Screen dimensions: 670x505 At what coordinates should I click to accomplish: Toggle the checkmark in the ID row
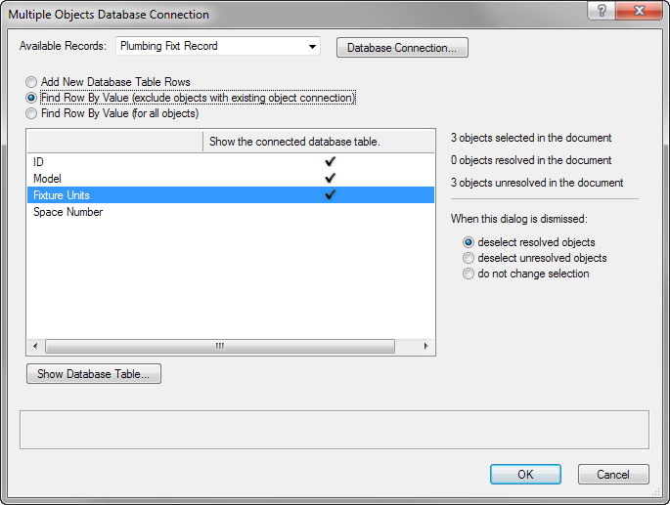click(331, 161)
